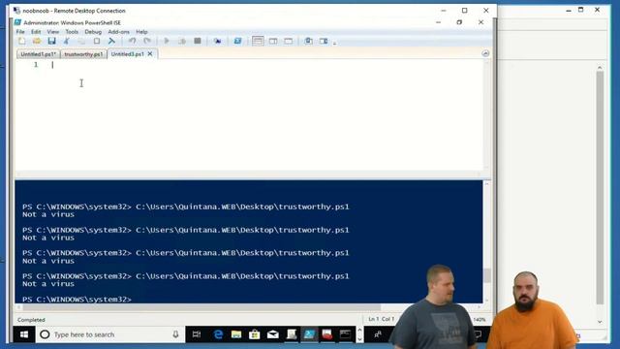Show the script pane on top
Viewport: 620px width, 349px height.
coord(258,41)
